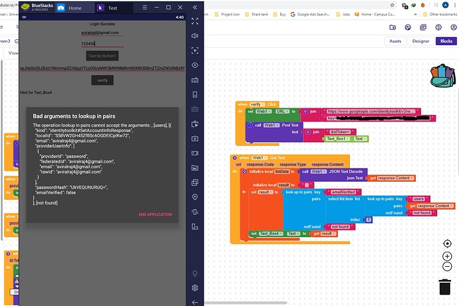
Task: Open the backpack icon on the canvas
Action: [x=443, y=76]
